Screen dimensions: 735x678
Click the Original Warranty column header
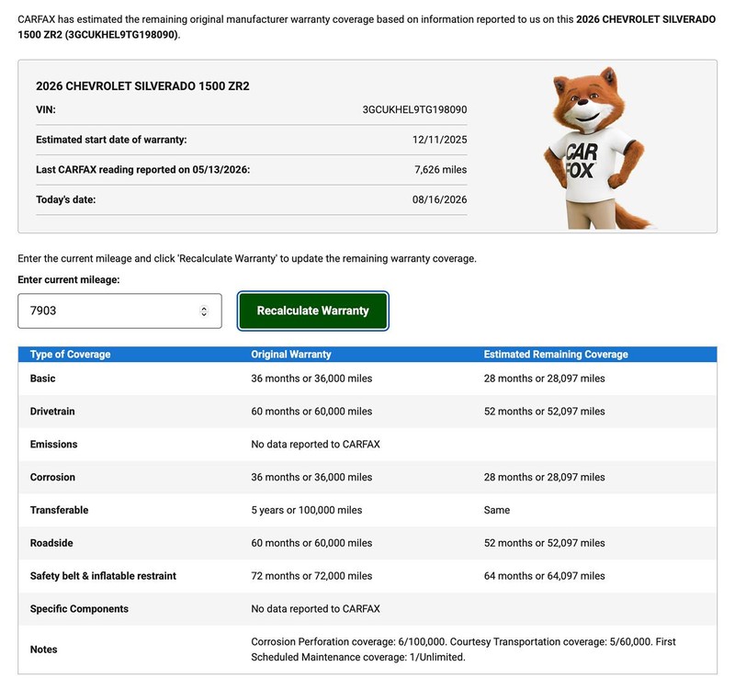coord(291,355)
